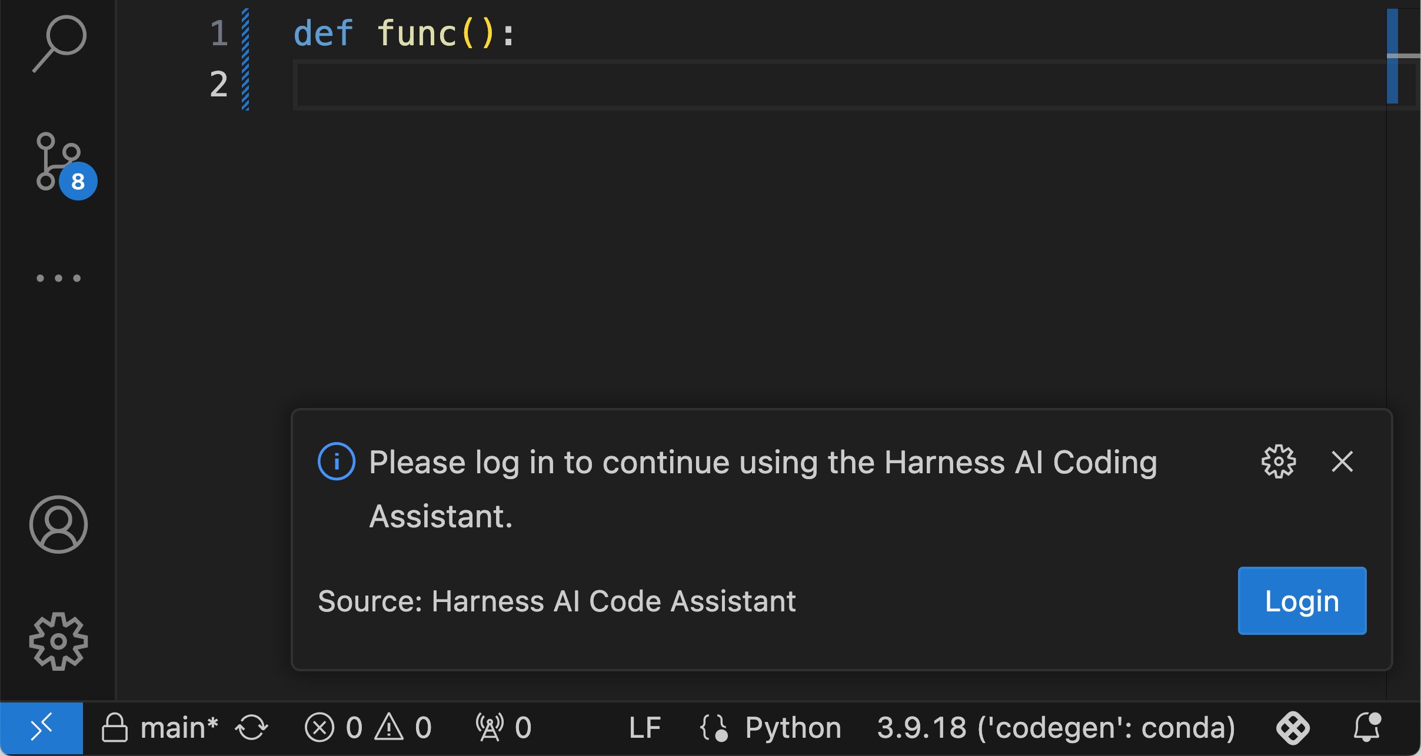Click the info icon in the notification
Image resolution: width=1421 pixels, height=756 pixels.
click(x=337, y=461)
